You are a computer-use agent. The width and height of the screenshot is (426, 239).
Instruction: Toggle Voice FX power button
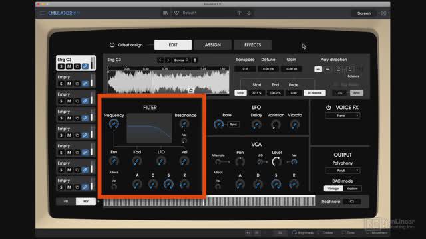328,108
